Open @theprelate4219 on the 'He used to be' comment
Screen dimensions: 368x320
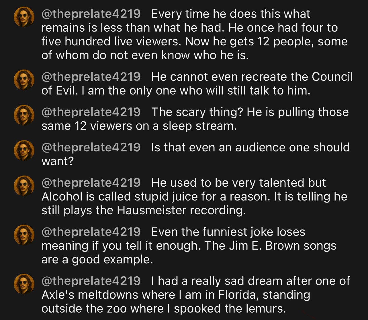91,183
